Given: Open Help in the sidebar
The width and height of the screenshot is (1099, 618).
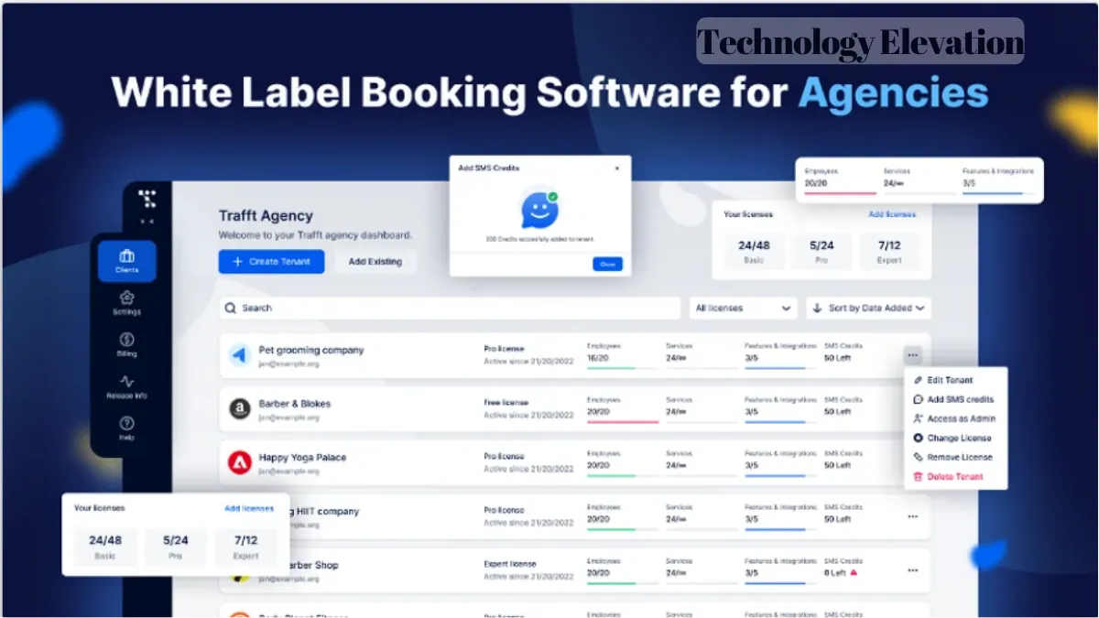Looking at the screenshot, I should (127, 428).
